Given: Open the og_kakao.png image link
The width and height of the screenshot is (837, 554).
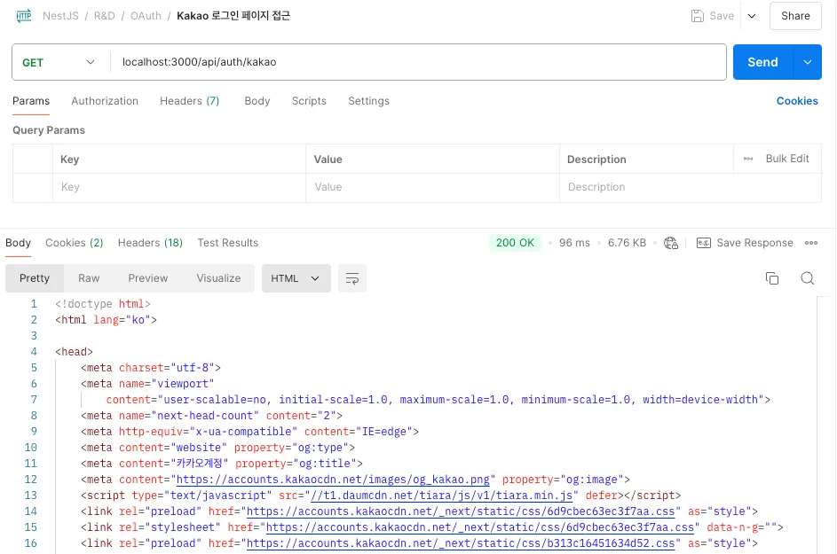Looking at the screenshot, I should click(x=333, y=480).
